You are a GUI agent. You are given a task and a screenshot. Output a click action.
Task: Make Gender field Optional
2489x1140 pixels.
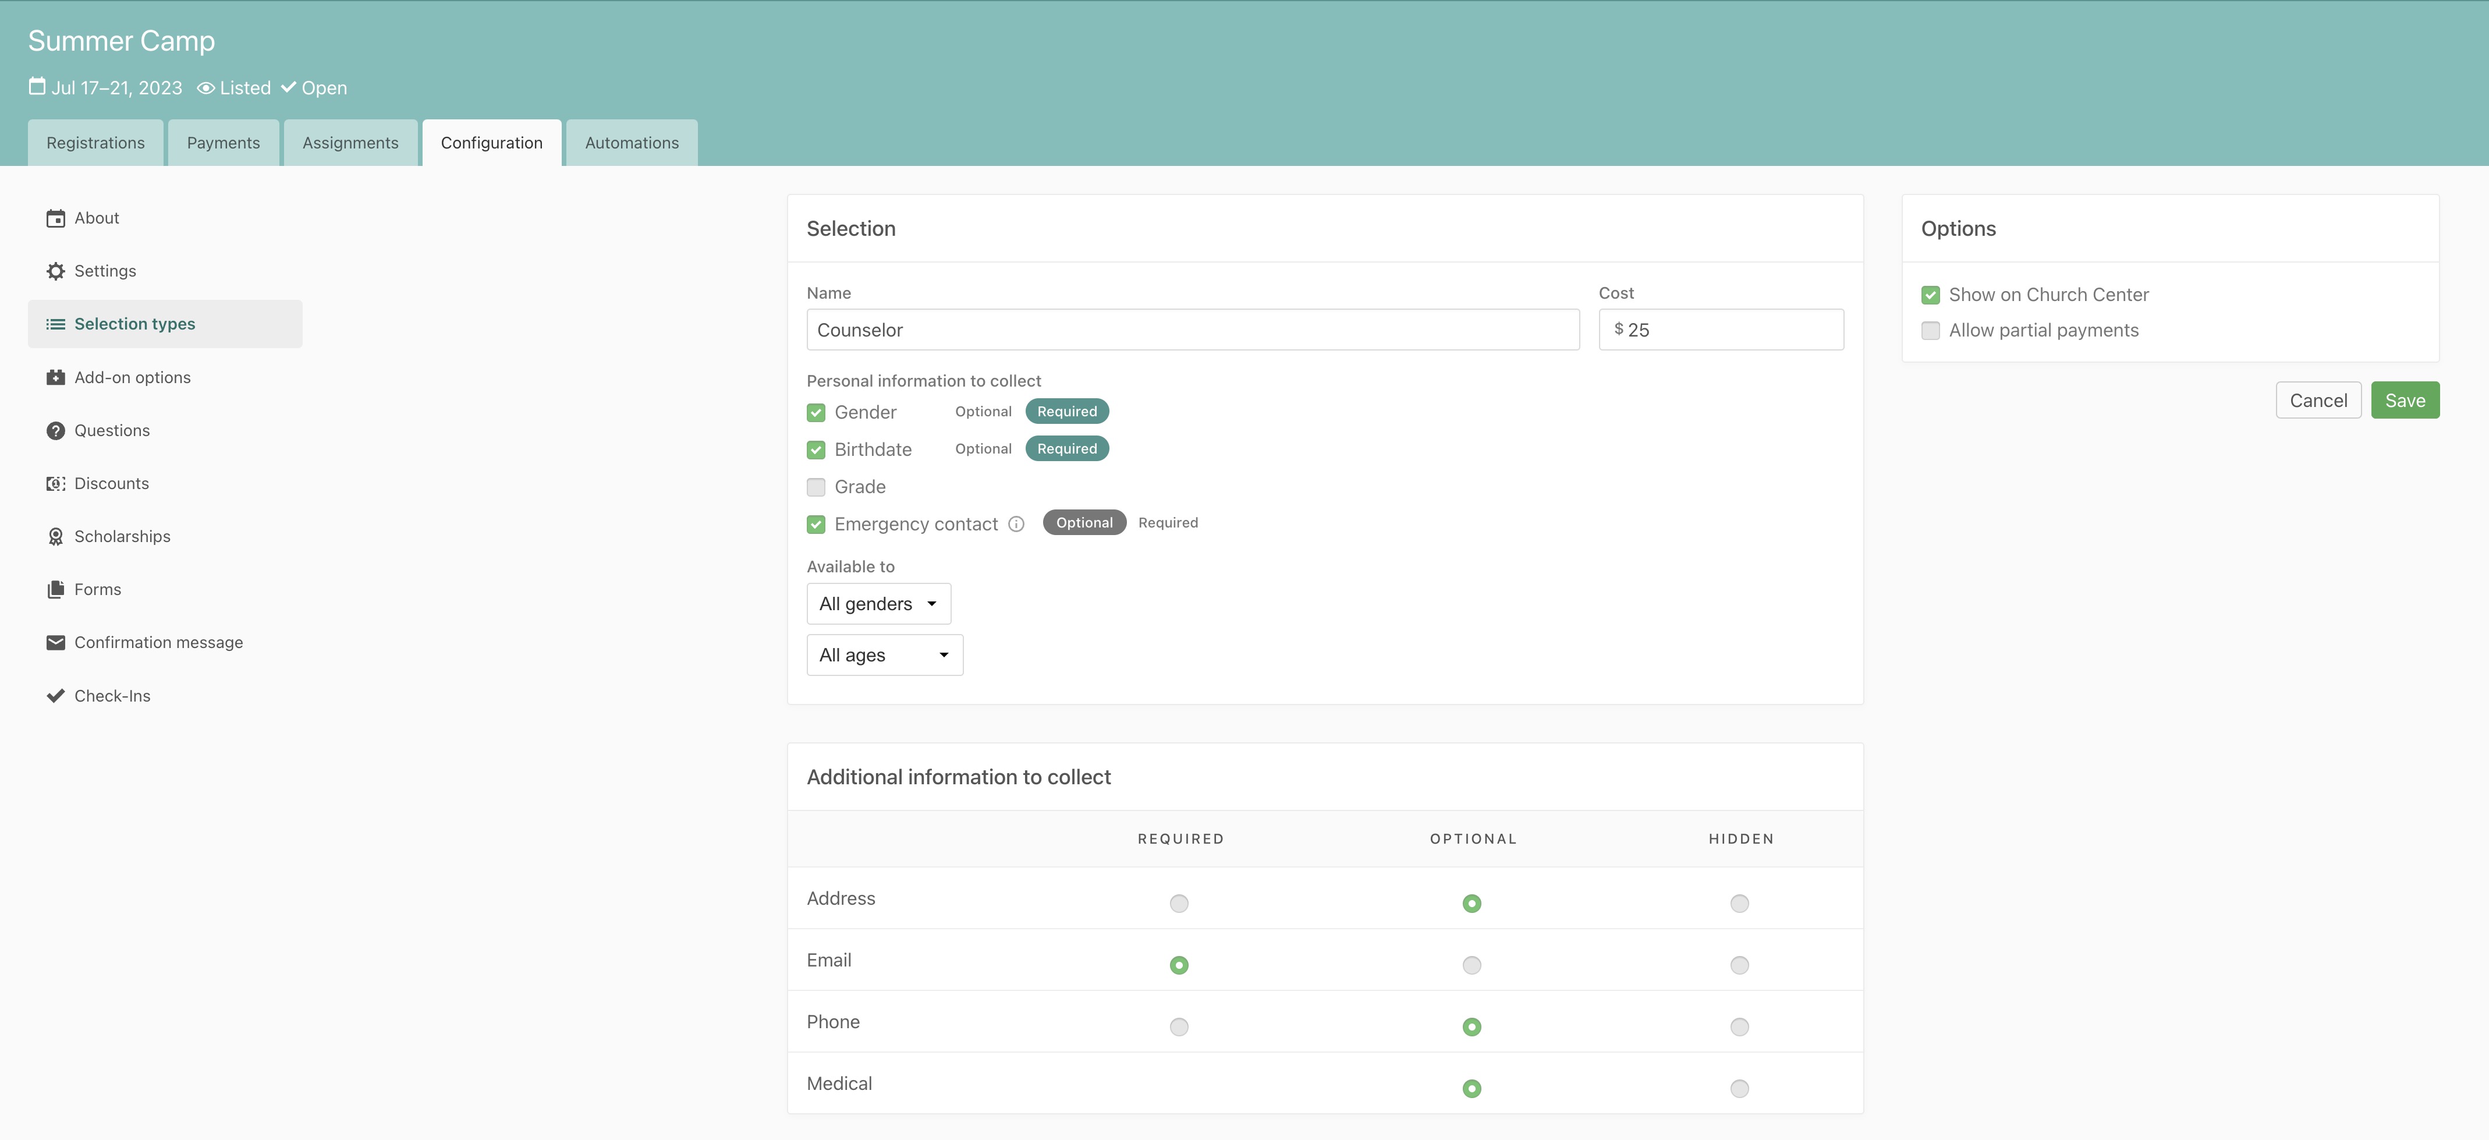[981, 412]
